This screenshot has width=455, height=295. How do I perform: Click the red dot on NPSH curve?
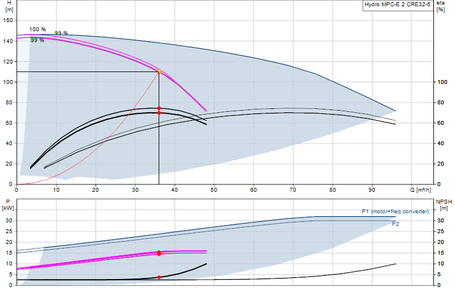(159, 277)
